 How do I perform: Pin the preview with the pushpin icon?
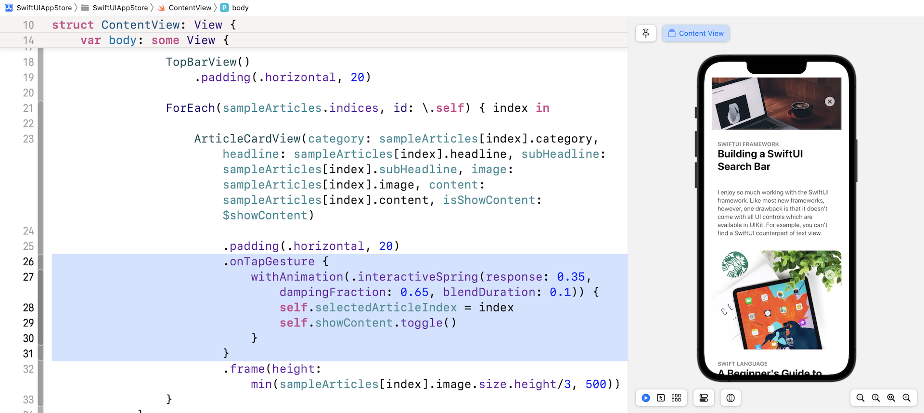click(x=646, y=33)
